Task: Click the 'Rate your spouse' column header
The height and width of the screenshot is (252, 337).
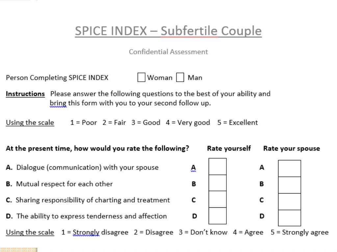Action: (292, 149)
